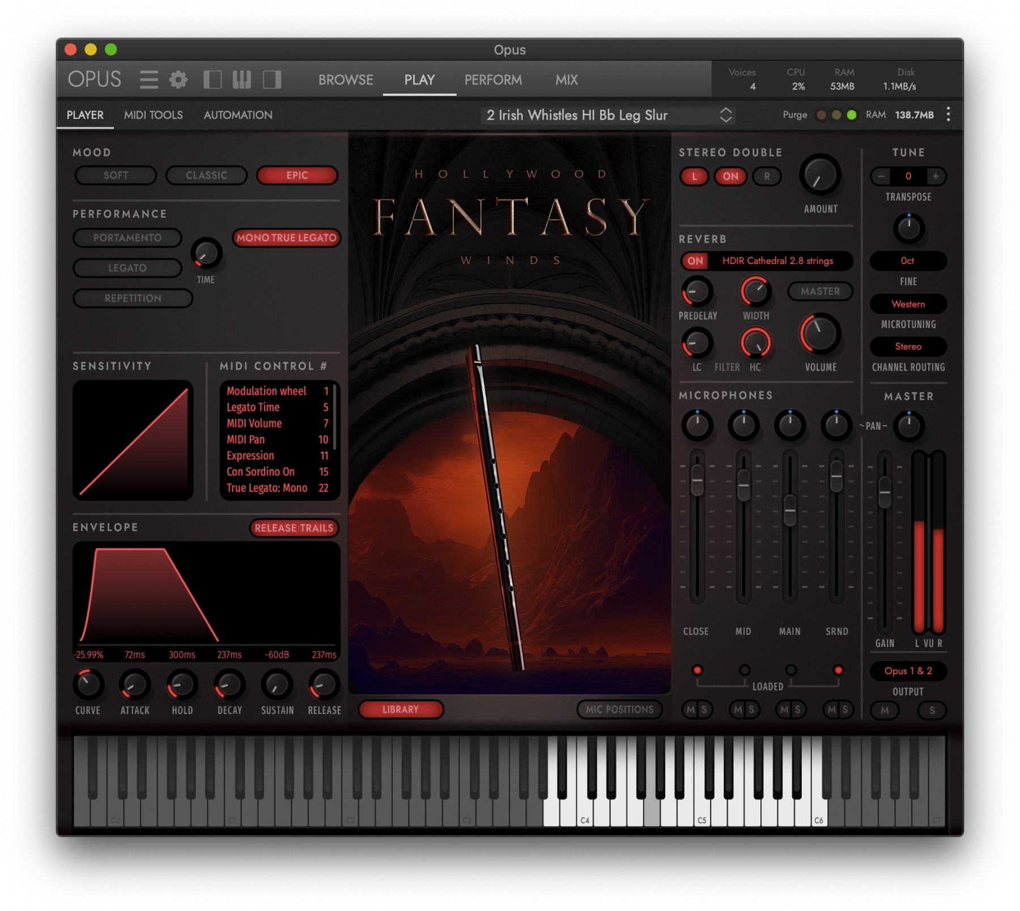1020x911 pixels.
Task: Mute the master output with M
Action: click(x=885, y=710)
